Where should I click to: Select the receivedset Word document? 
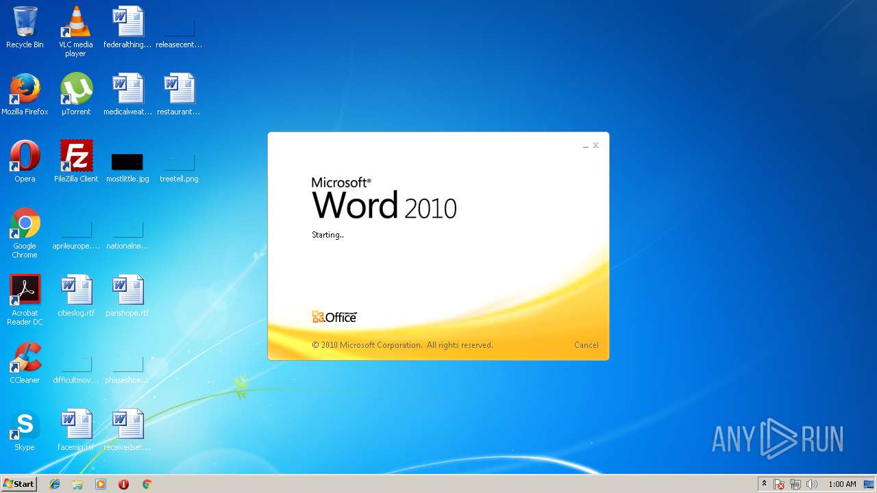(x=127, y=430)
